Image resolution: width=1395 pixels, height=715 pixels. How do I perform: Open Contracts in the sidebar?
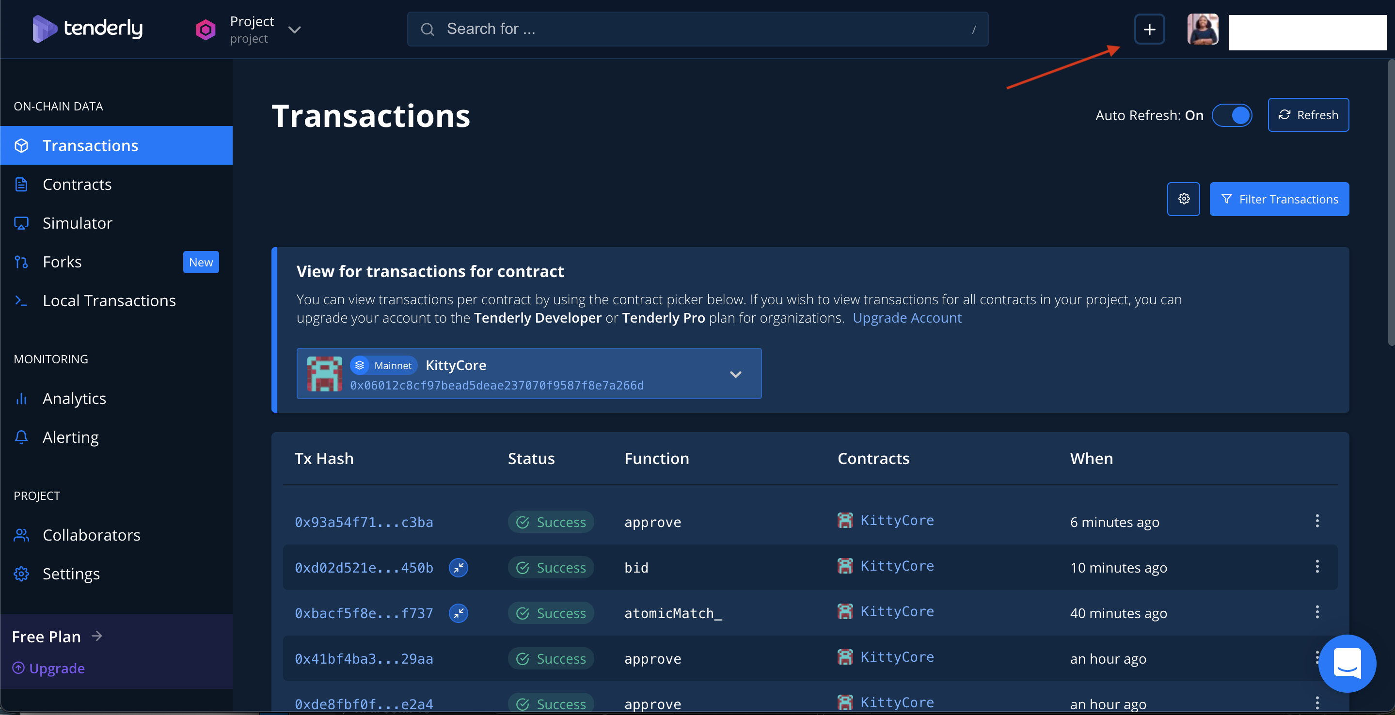tap(116, 185)
